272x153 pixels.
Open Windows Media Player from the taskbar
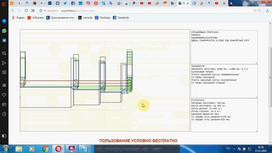click(32, 149)
